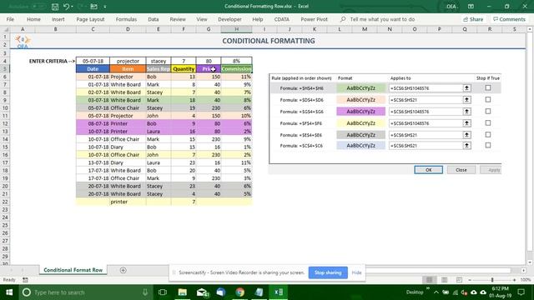
Task: Click macro recording icon in status bar
Action: coord(25,280)
